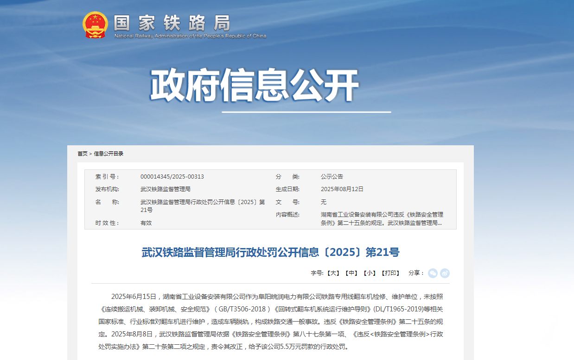Click the truncated 内容概述 summary text
The image size is (574, 360).
(x=382, y=219)
